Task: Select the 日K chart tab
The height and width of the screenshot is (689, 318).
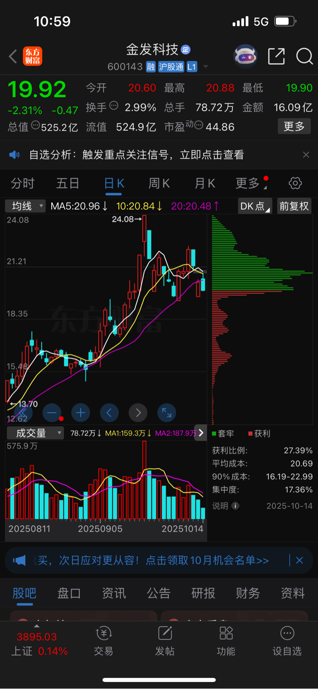Action: tap(114, 183)
